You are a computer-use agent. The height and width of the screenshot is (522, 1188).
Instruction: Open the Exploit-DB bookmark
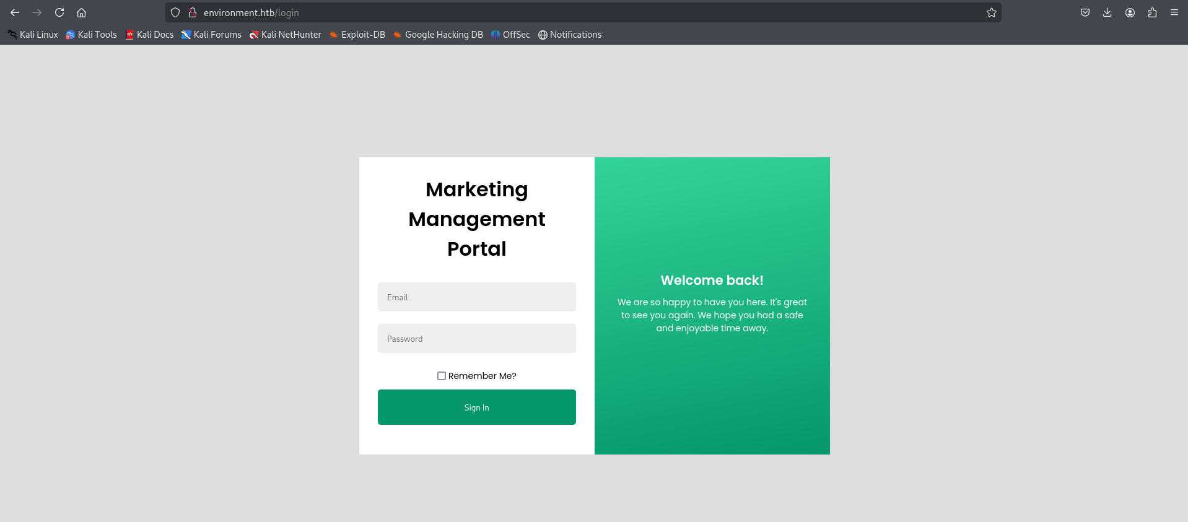coord(357,35)
